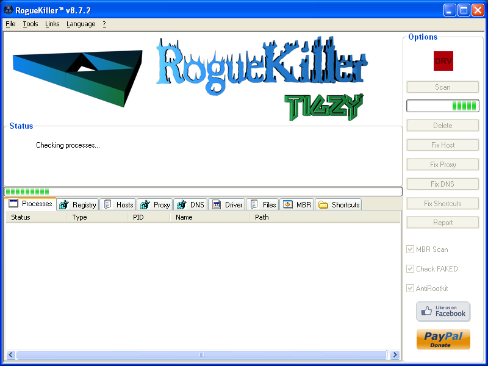Click the PayPal Donate button
The image size is (488, 366).
point(443,339)
